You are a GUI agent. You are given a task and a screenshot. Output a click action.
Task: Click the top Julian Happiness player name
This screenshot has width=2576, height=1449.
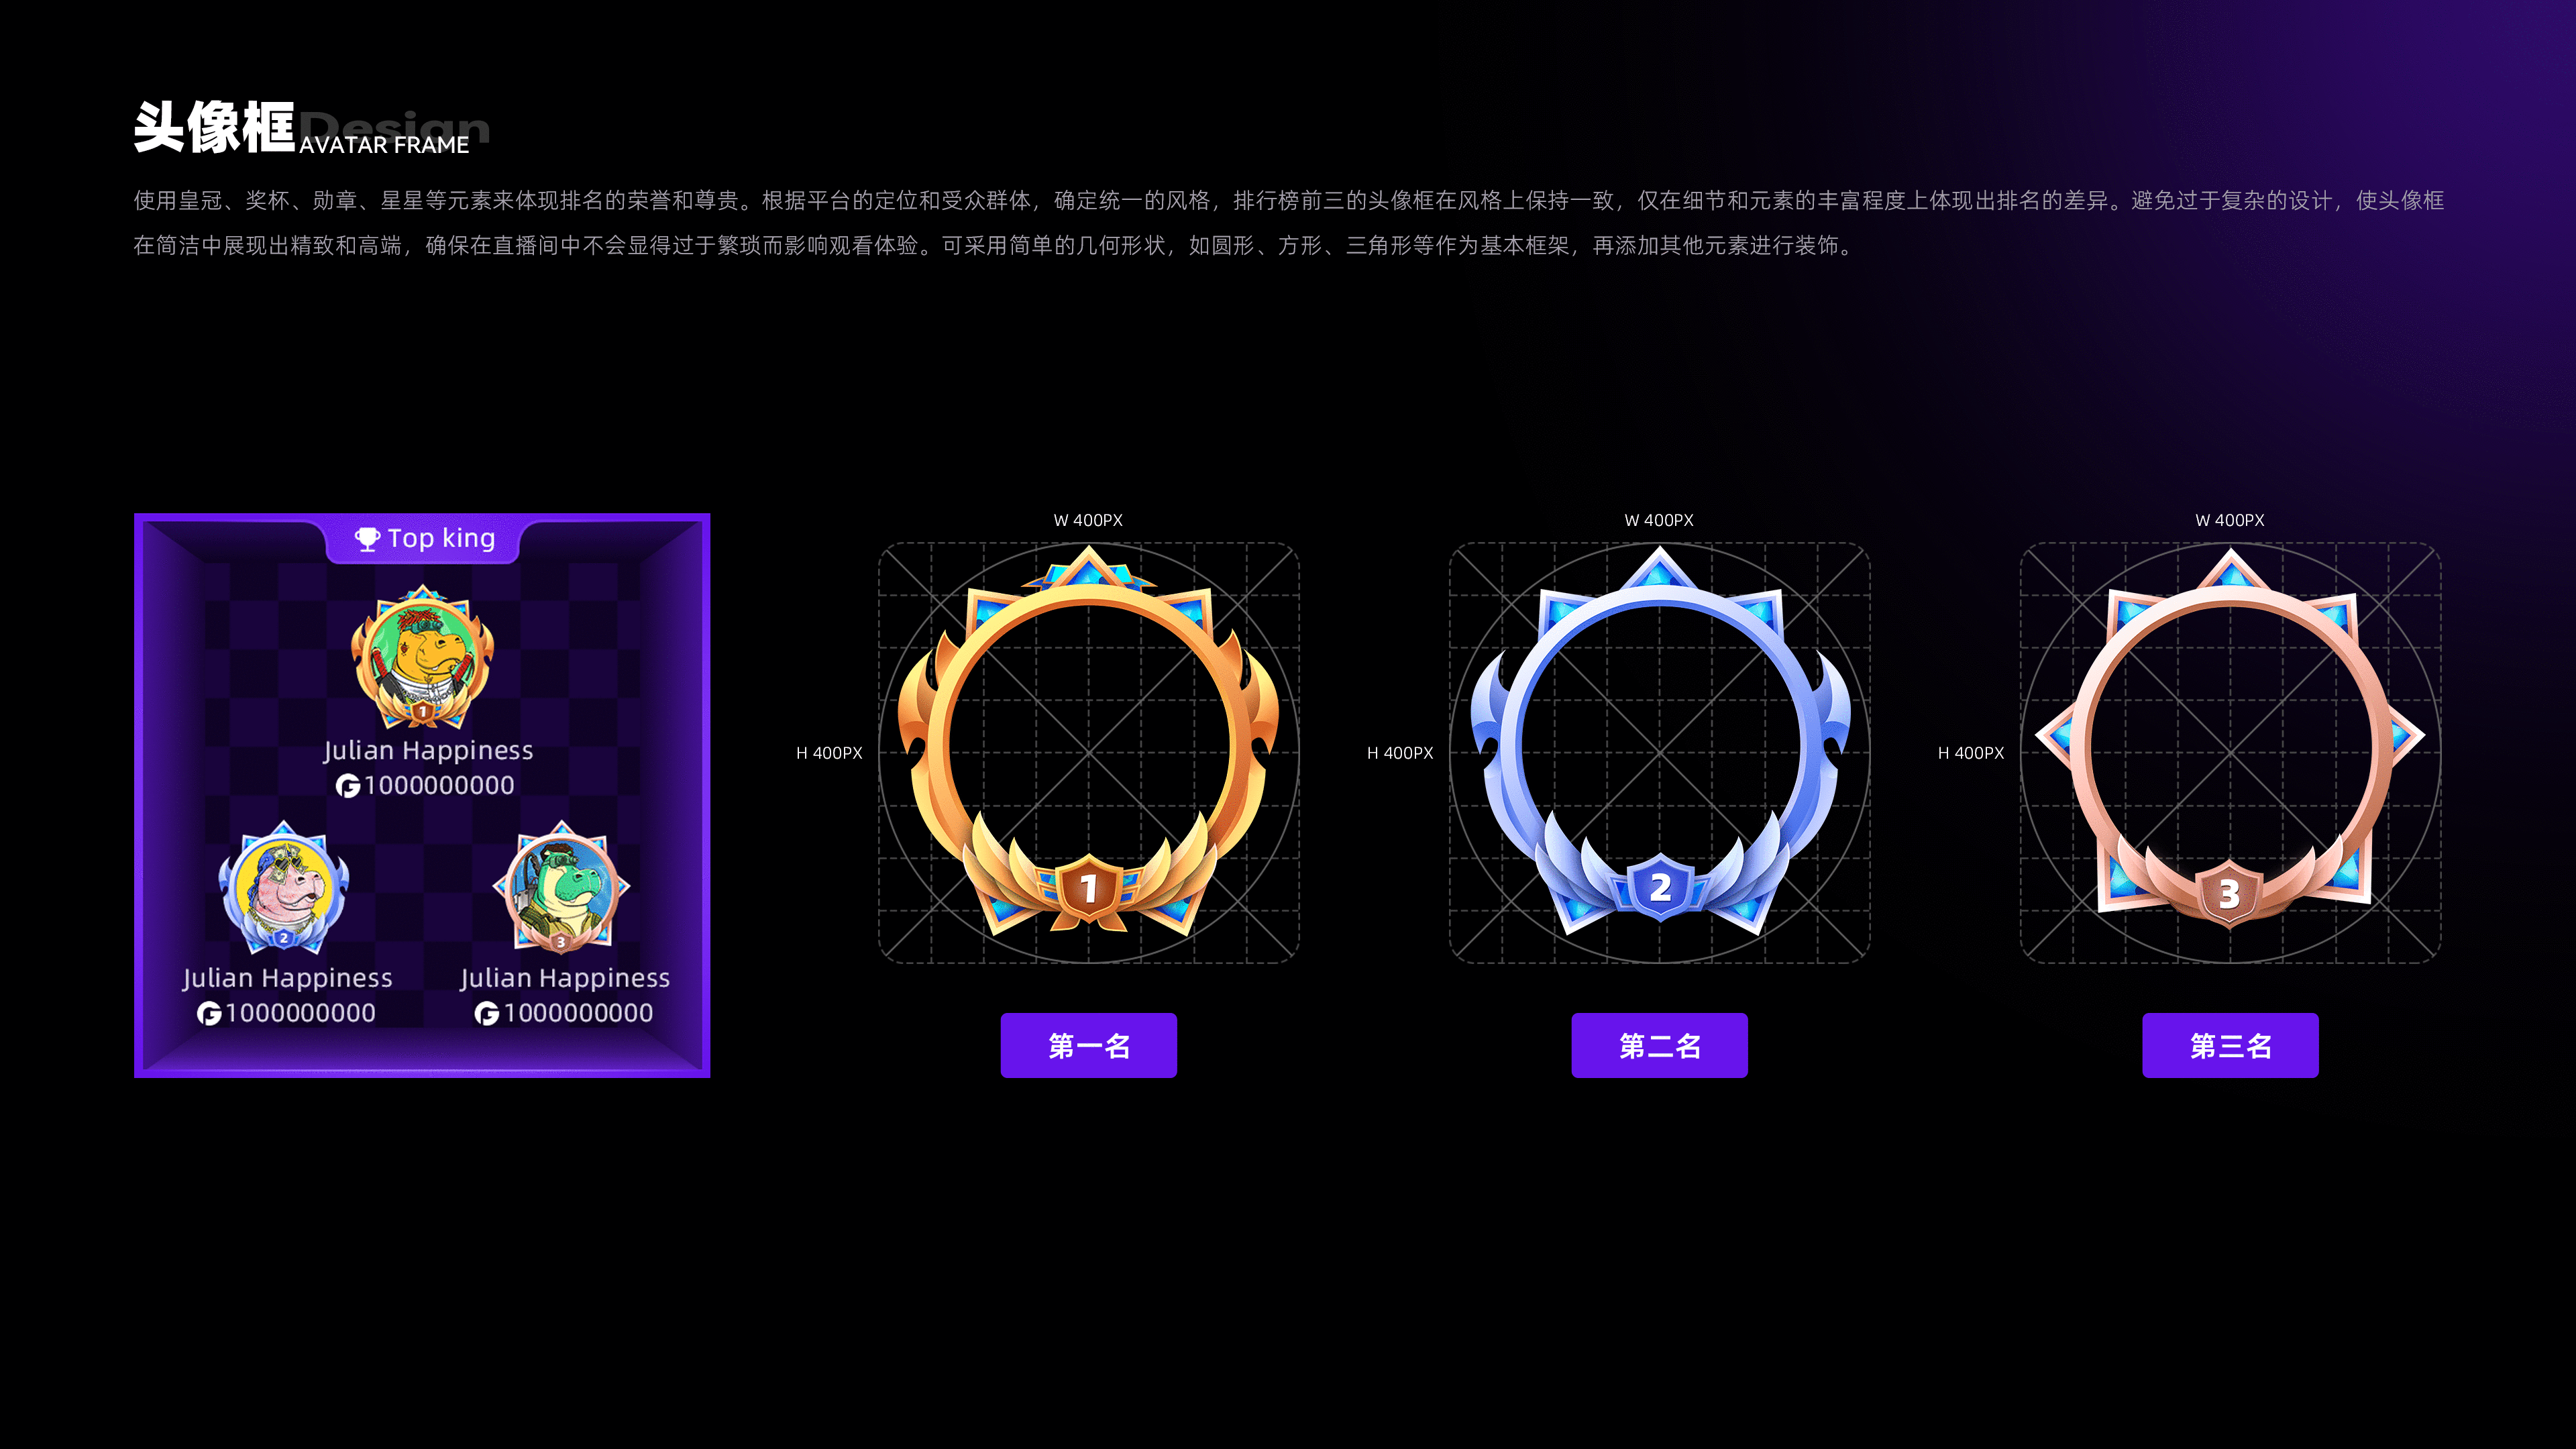tap(428, 751)
